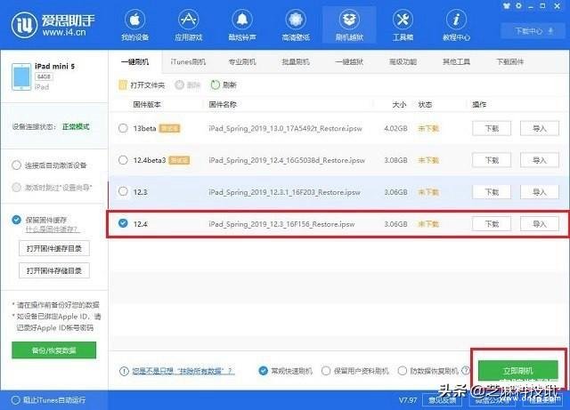This screenshot has width=570, height=410.
Task: Click 下载 for 13beta firmware
Action: (492, 128)
